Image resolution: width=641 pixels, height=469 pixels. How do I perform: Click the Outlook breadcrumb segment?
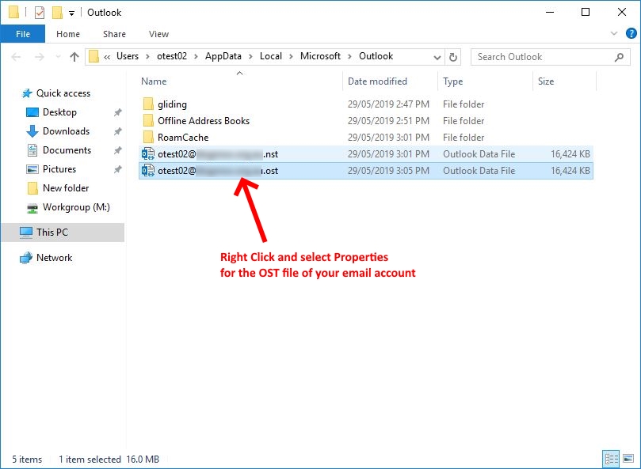point(376,56)
